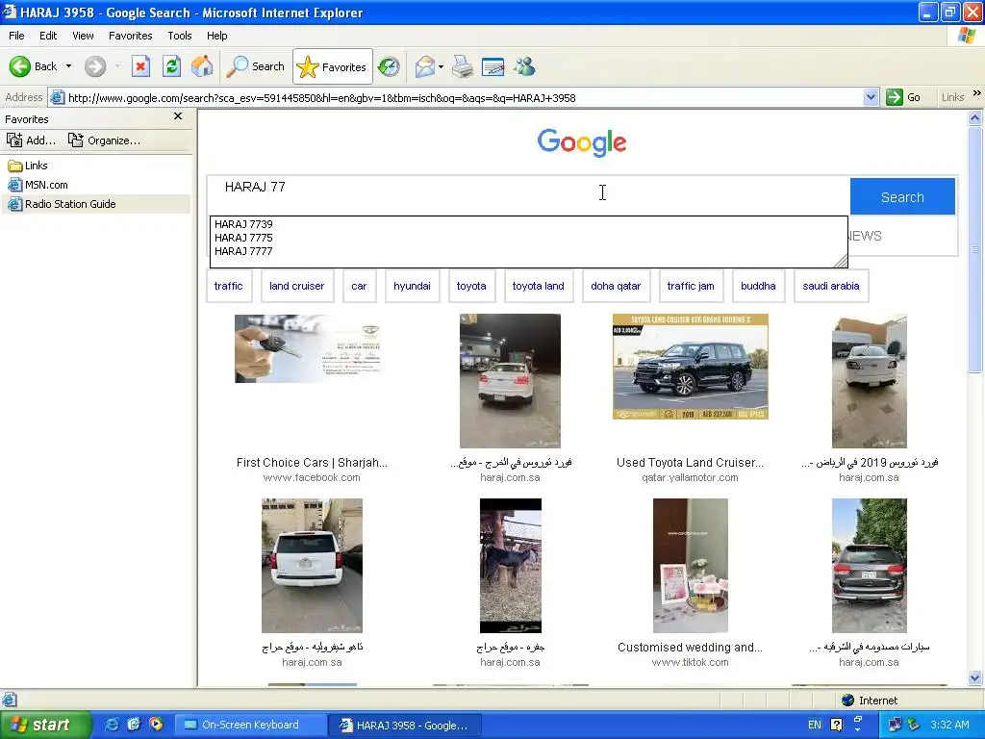Select suggestion HARAJ 7739
The width and height of the screenshot is (985, 739).
point(243,223)
